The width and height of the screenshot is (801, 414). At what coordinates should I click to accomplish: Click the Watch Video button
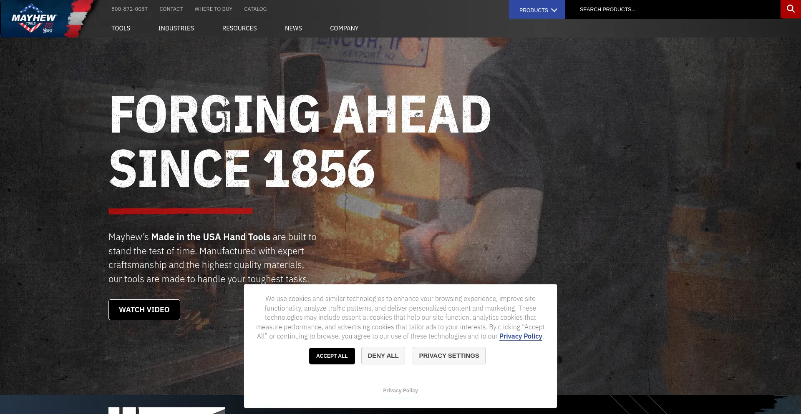(x=144, y=310)
